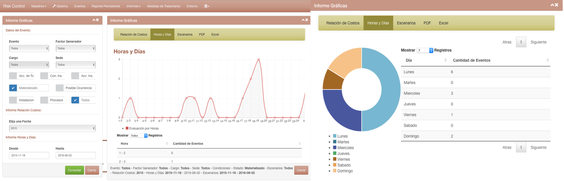Collapse the right-side pie chart panel
The image size is (564, 181).
(x=552, y=5)
